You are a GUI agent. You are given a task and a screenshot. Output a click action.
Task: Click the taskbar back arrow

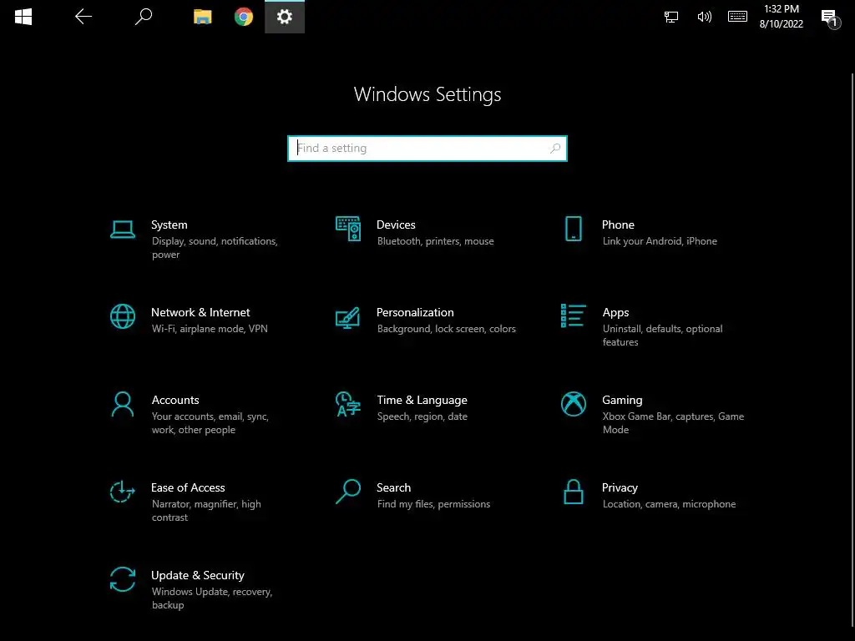click(83, 17)
